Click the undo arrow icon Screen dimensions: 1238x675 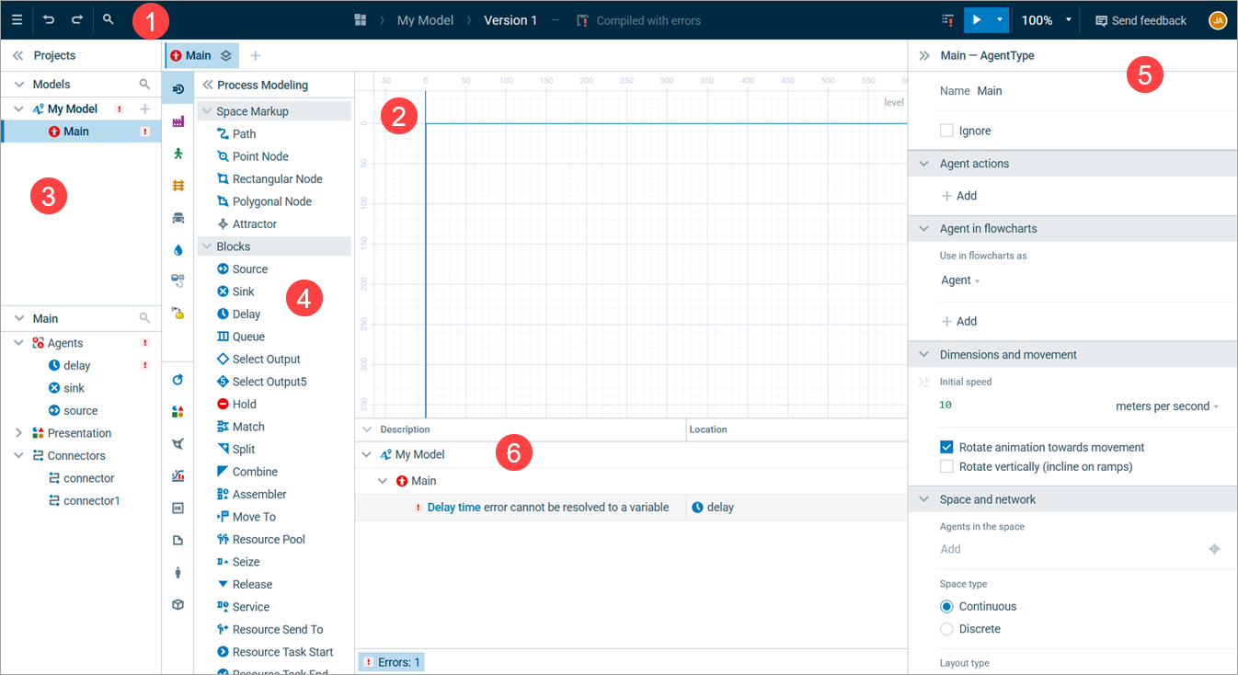click(49, 19)
